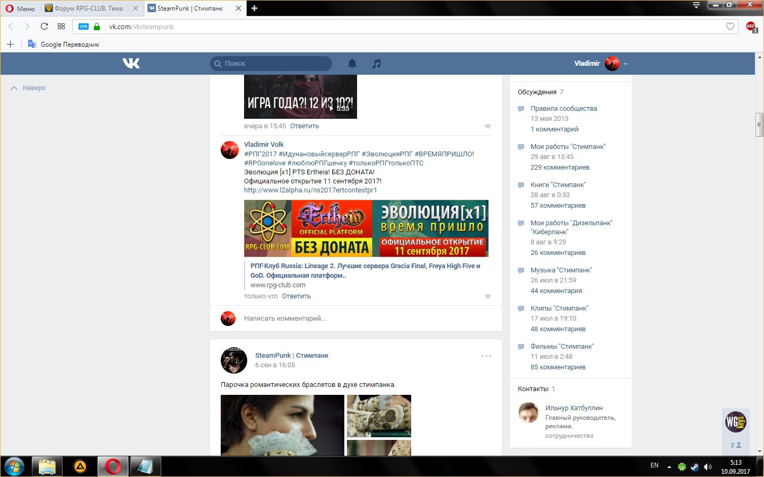Open the three-dots menu on the SteamPunk post
This screenshot has height=477, width=764.
point(487,356)
